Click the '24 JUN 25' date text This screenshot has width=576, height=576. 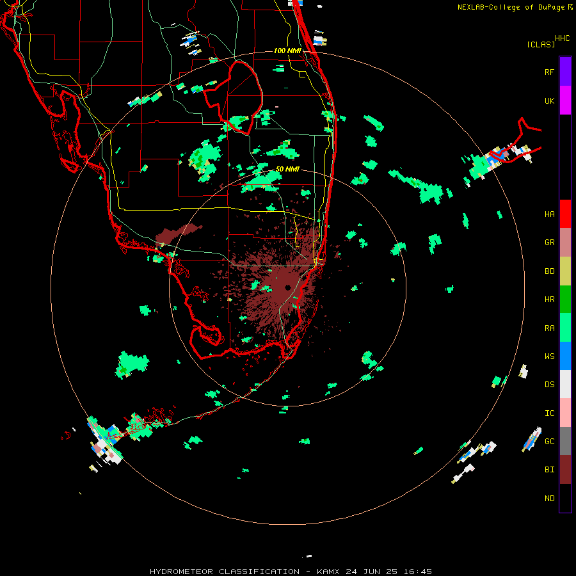click(x=371, y=572)
